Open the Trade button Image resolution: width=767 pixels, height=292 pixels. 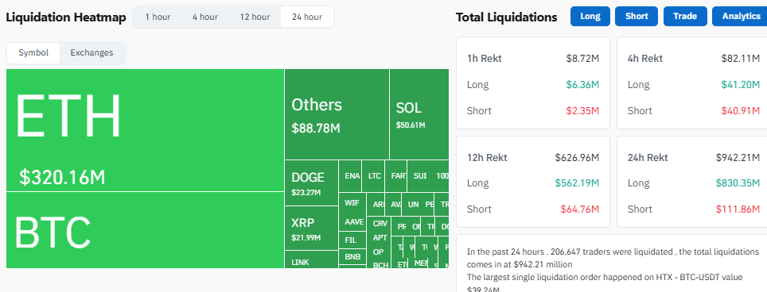685,16
